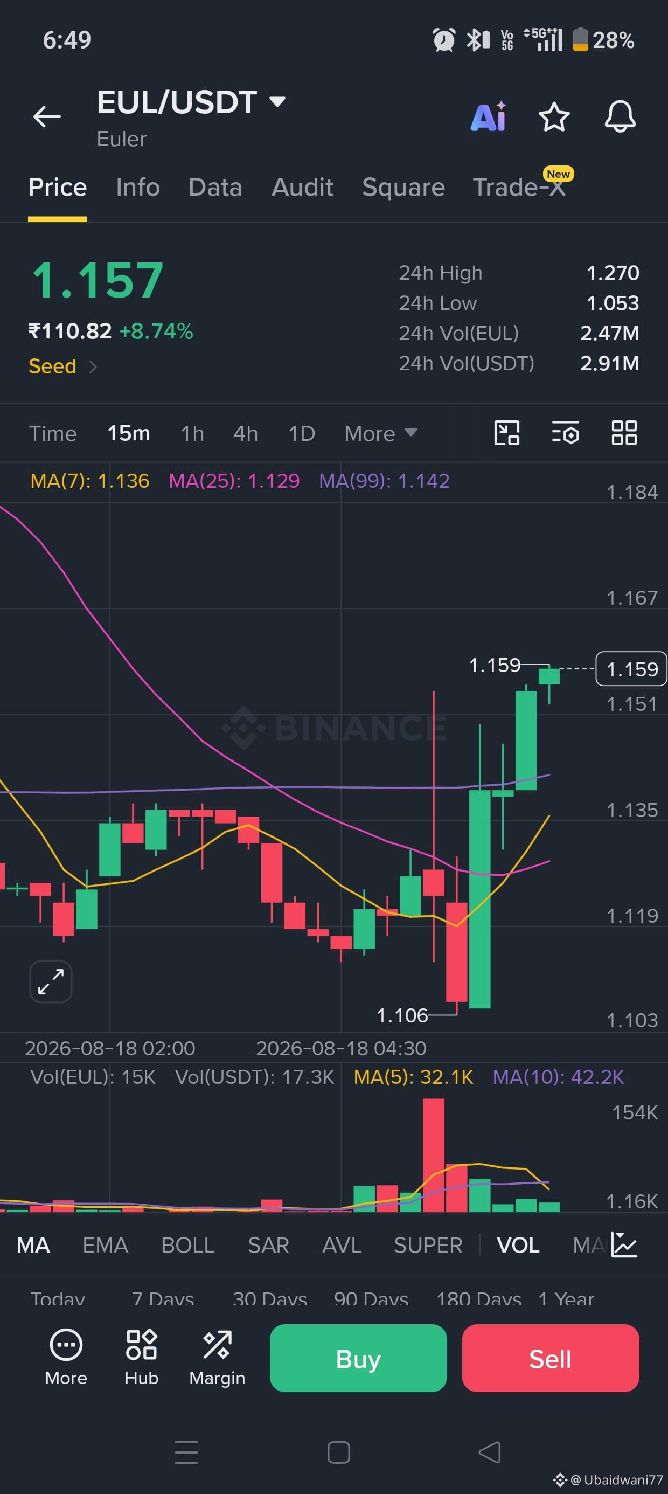This screenshot has height=1494, width=668.
Task: Toggle the BOLL indicator
Action: tap(188, 1245)
